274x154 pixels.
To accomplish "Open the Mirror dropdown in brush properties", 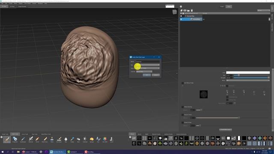I will [248, 80].
